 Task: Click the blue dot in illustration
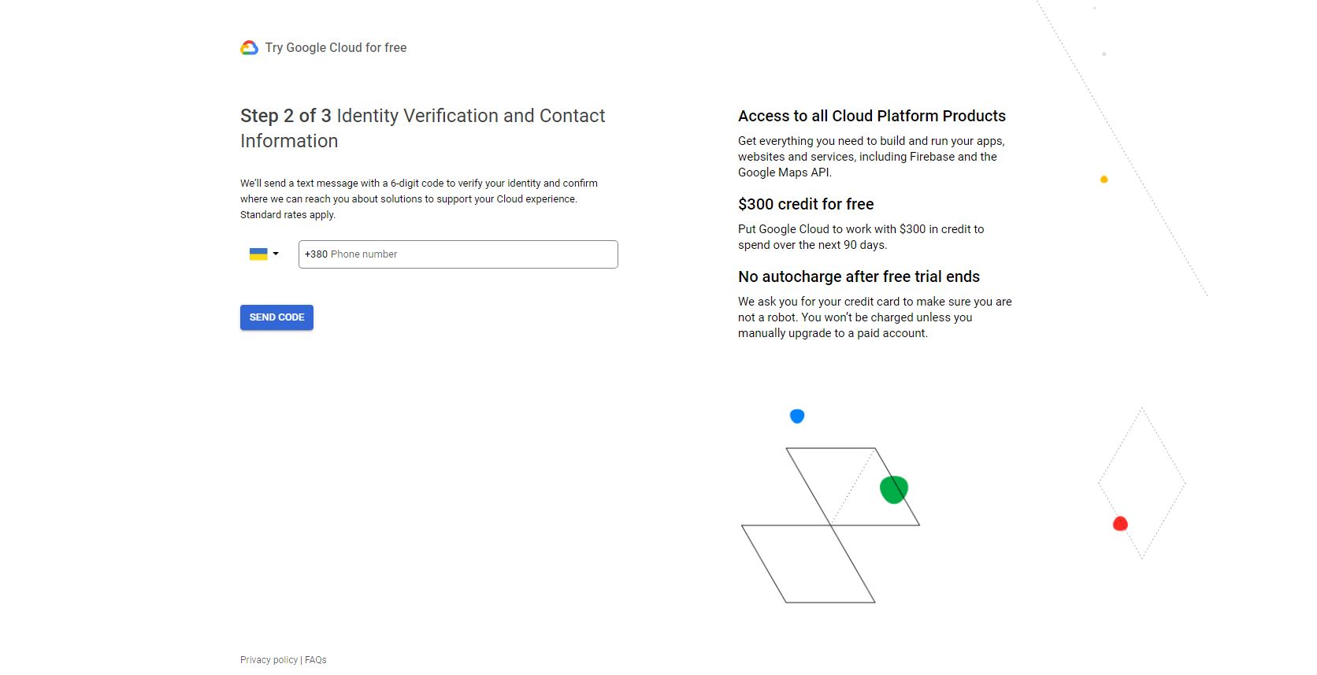click(797, 416)
